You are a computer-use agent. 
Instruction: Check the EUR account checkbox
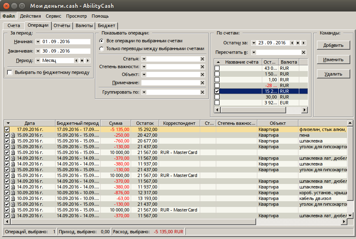217,103
